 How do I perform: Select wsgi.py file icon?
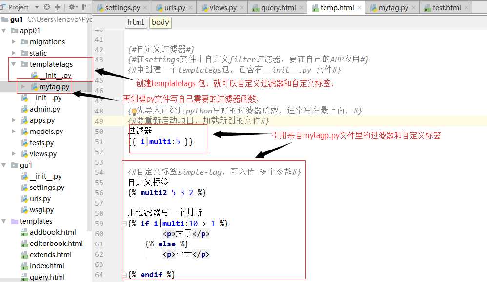(24, 210)
